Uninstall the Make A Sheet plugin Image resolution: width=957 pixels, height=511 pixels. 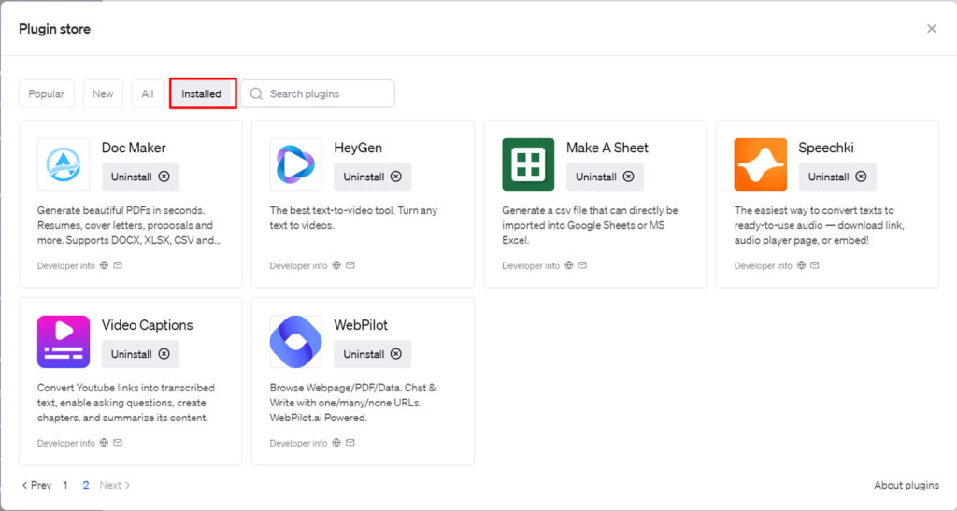pos(605,177)
